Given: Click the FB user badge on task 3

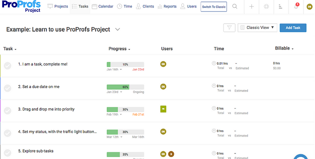Looking at the screenshot, I should pyautogui.click(x=163, y=108).
